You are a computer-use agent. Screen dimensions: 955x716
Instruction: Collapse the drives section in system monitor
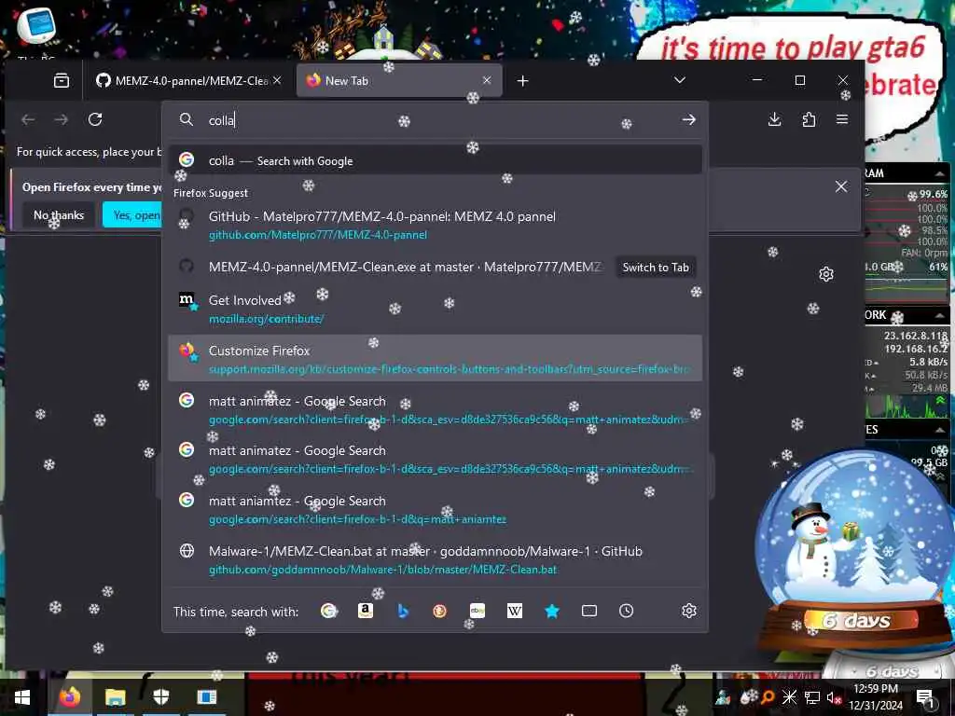click(940, 430)
